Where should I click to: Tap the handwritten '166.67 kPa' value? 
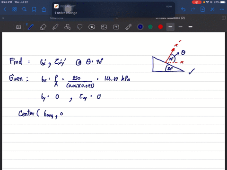click(117, 78)
